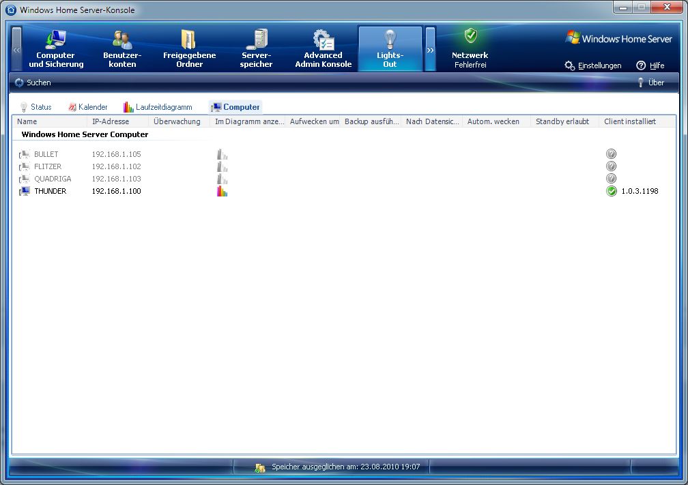Image resolution: width=688 pixels, height=485 pixels.
Task: Click the storage balance icon in status bar
Action: click(x=260, y=467)
